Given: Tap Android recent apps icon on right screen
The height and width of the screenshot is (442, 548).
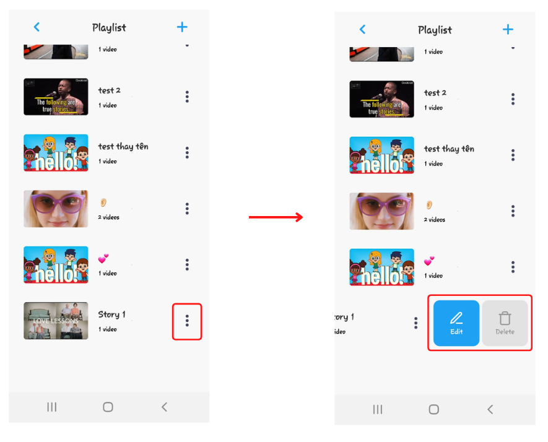Looking at the screenshot, I should click(378, 410).
